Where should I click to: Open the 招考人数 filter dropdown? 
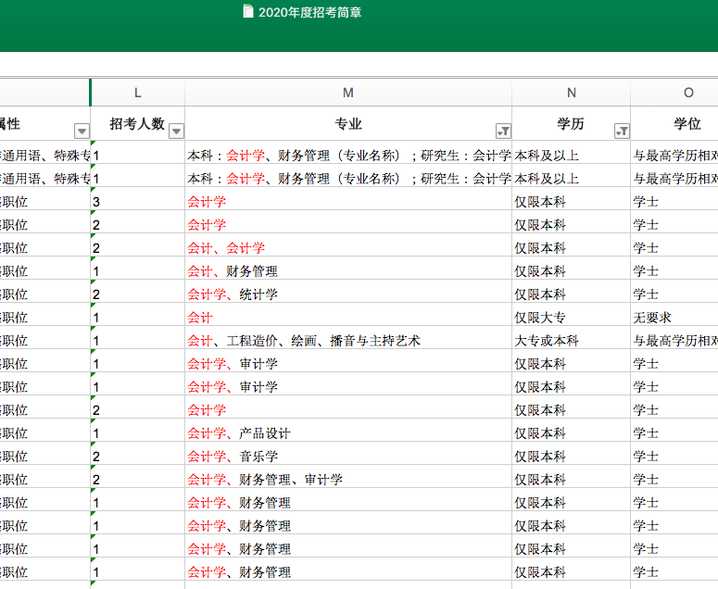coord(176,132)
